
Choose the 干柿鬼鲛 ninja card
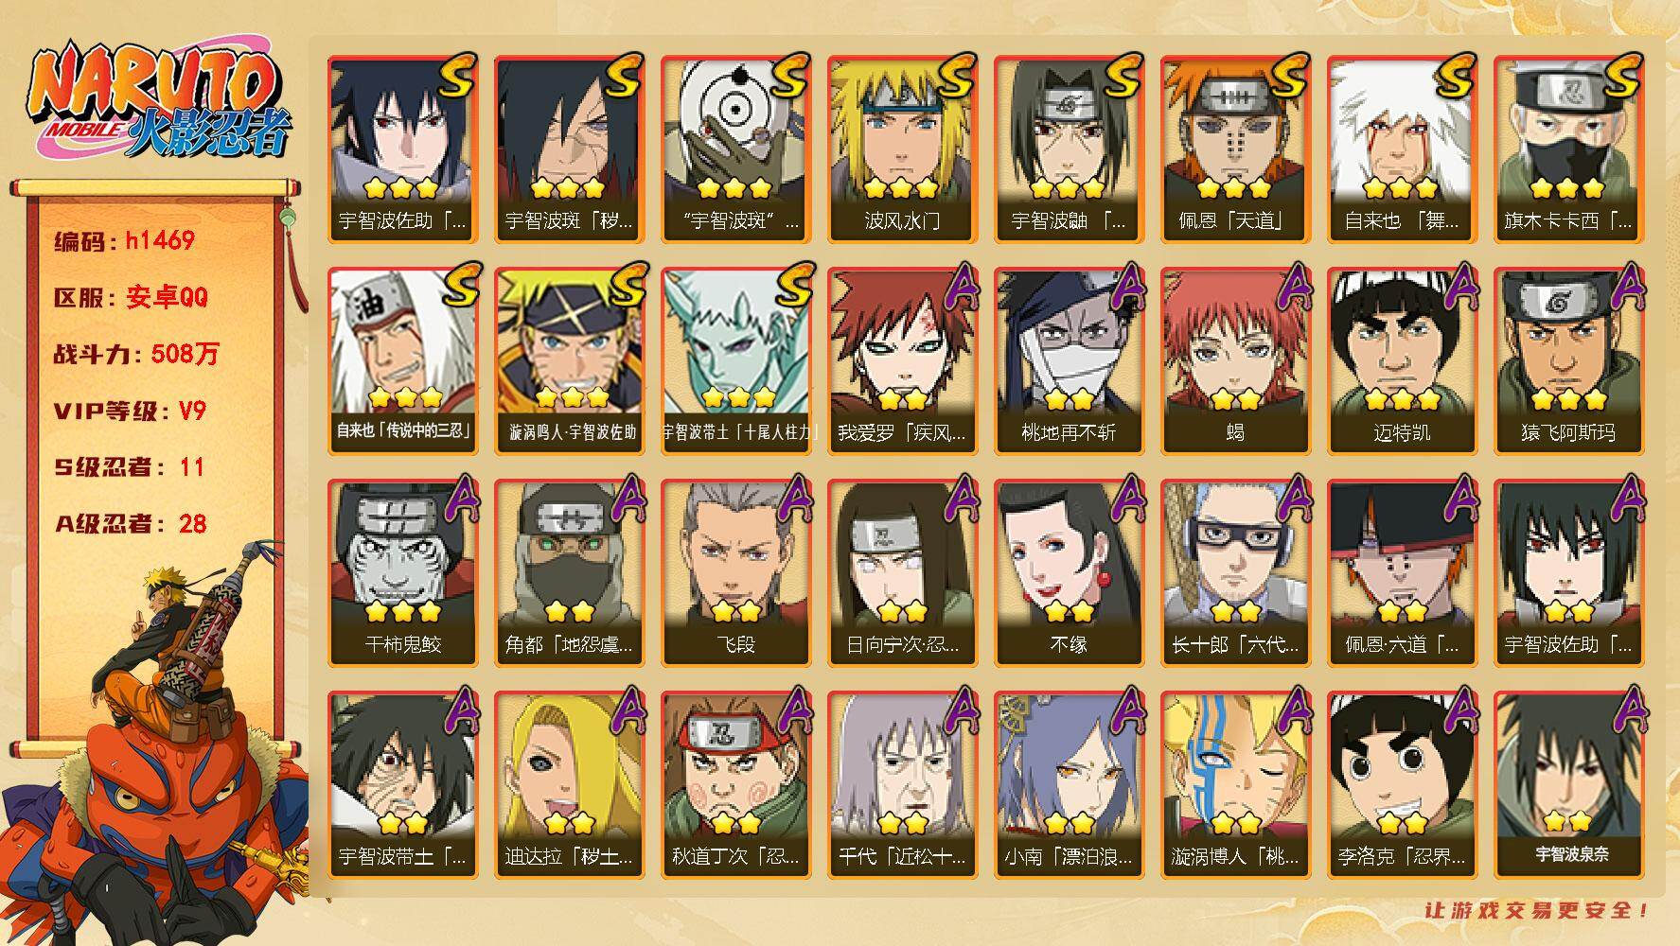coord(402,573)
